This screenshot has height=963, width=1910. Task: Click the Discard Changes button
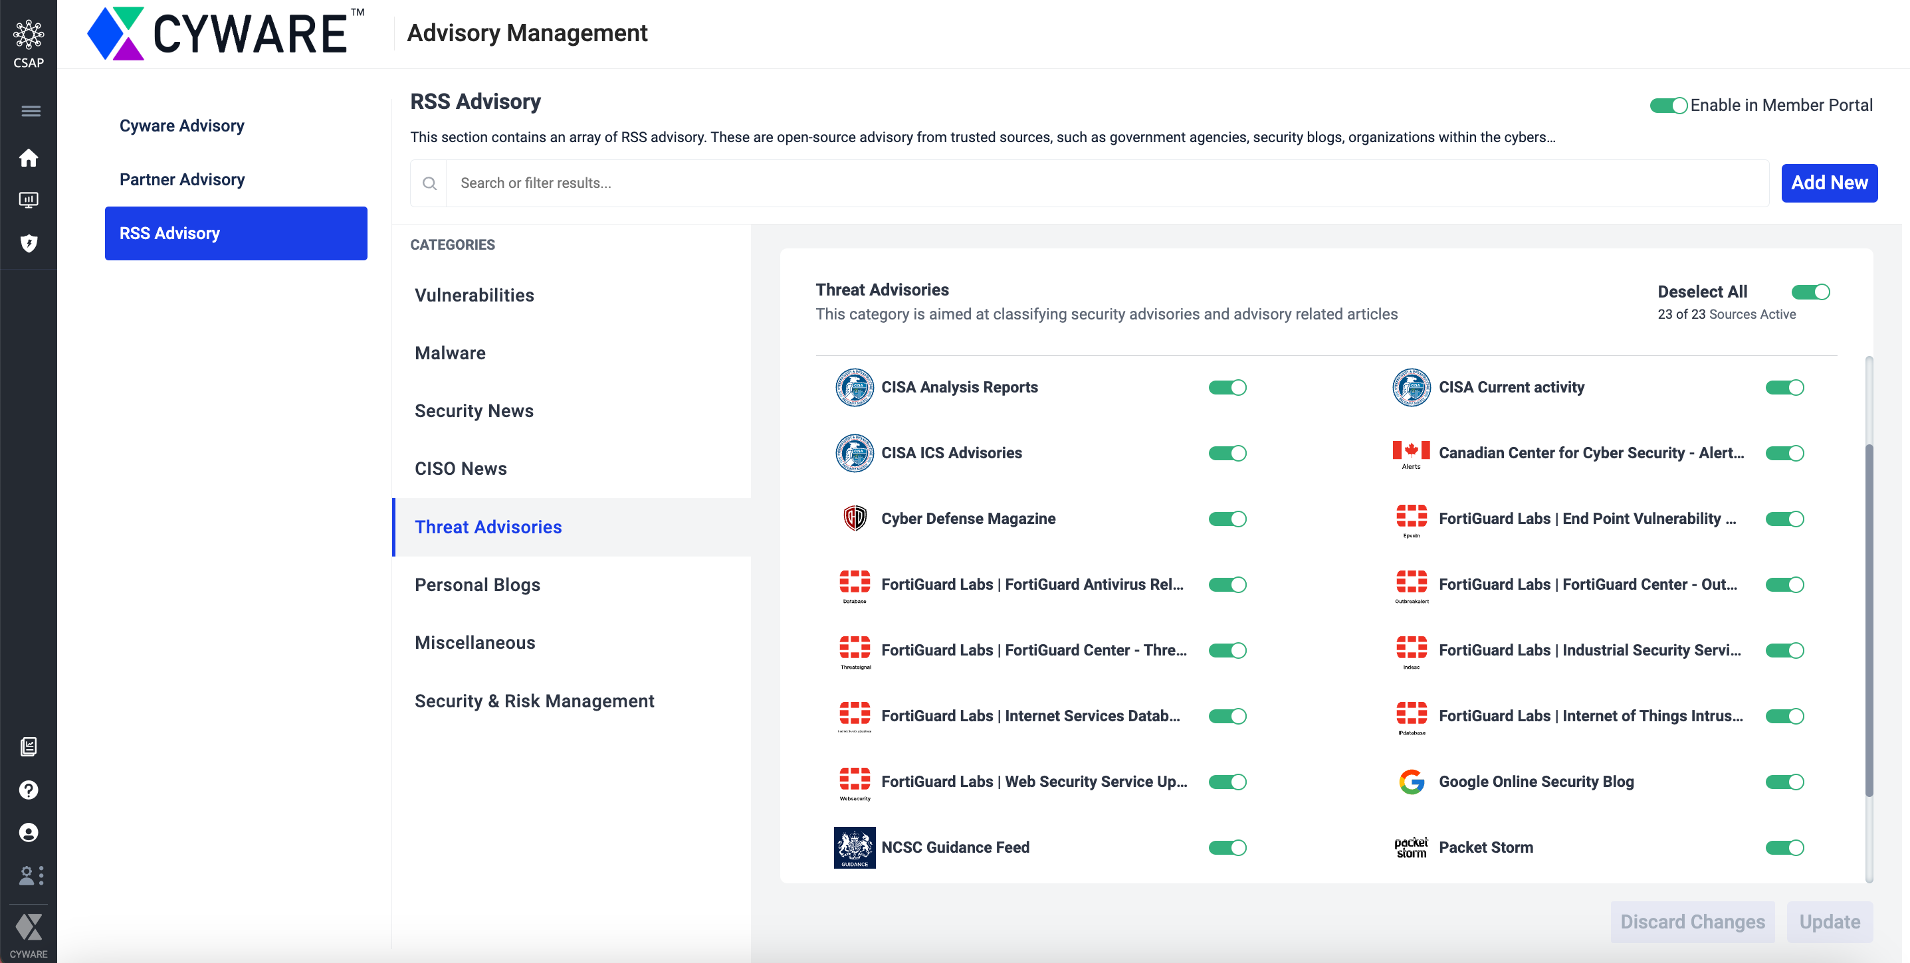pos(1692,922)
